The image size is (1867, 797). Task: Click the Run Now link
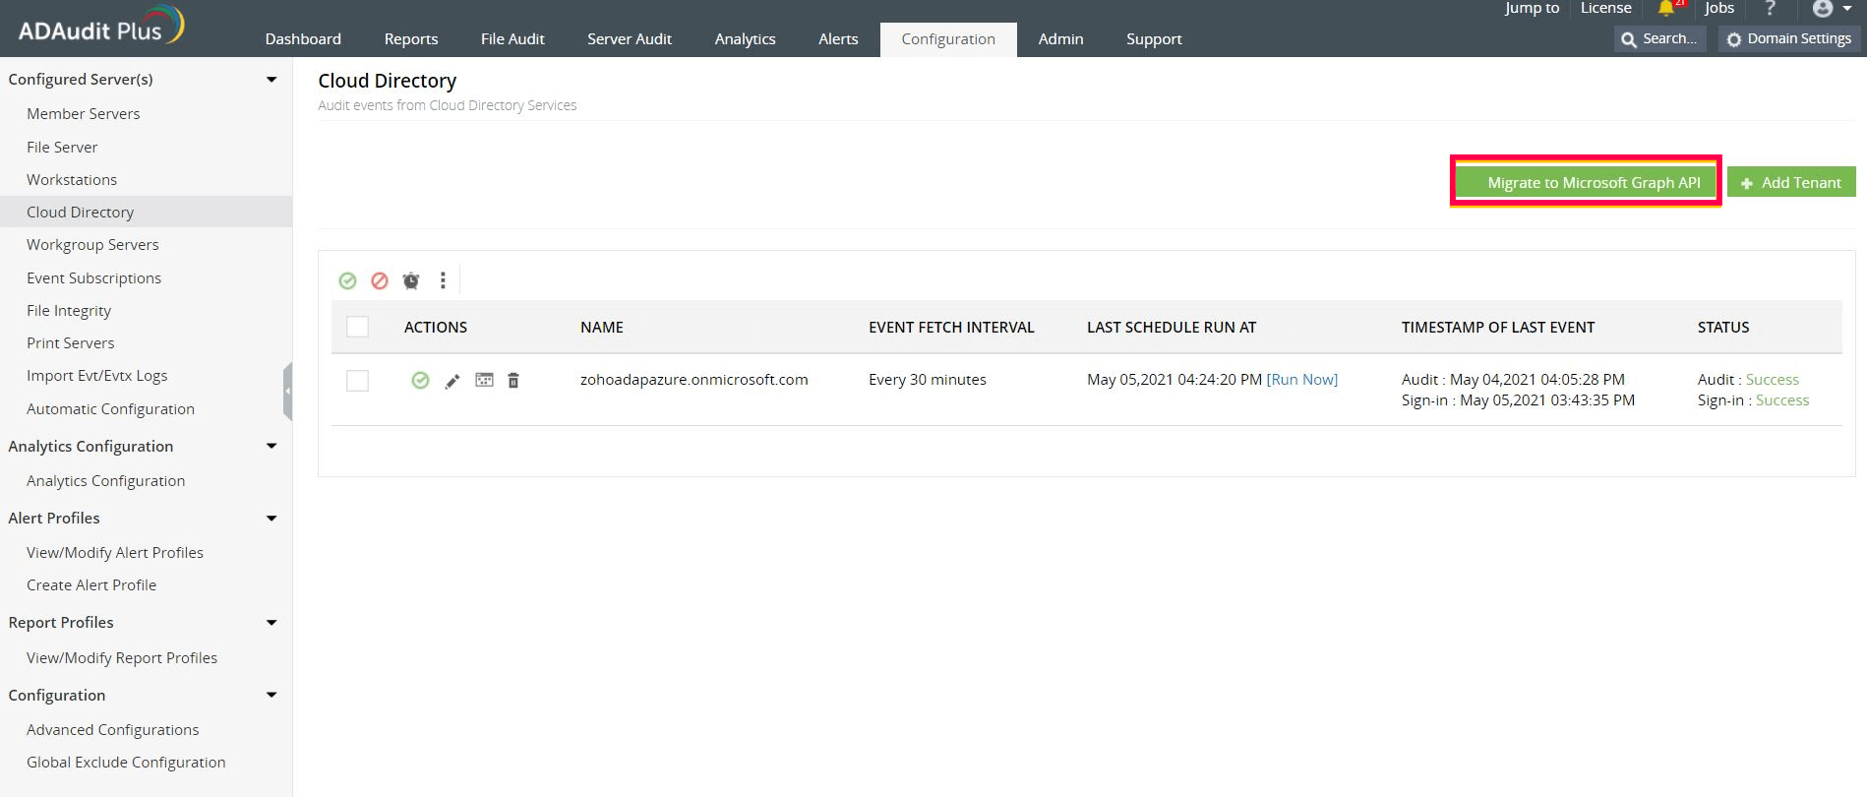(1302, 380)
